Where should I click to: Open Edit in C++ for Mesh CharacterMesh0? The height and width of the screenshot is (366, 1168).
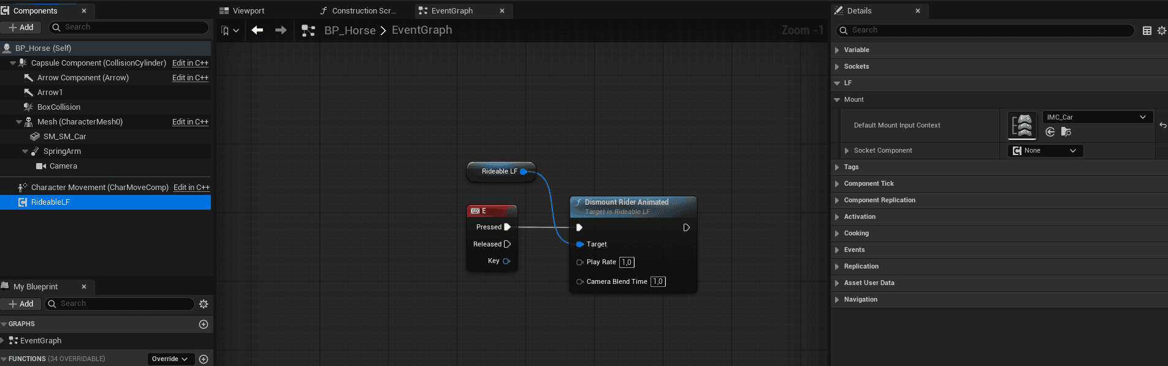coord(190,122)
